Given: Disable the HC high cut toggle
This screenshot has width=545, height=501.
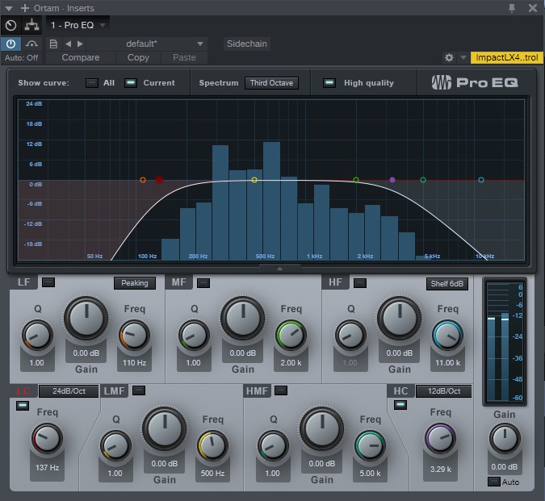Looking at the screenshot, I should pos(400,405).
